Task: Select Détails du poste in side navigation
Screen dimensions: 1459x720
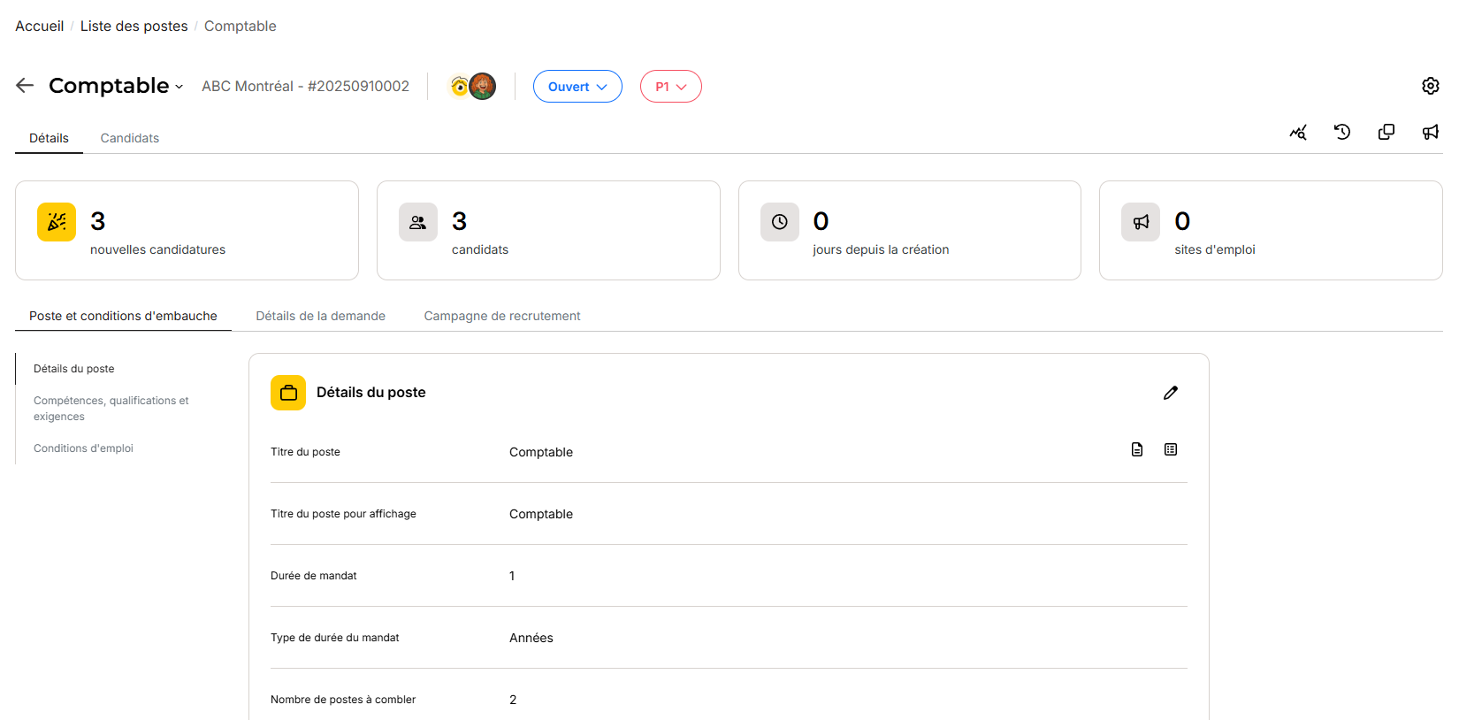Action: [x=74, y=369]
